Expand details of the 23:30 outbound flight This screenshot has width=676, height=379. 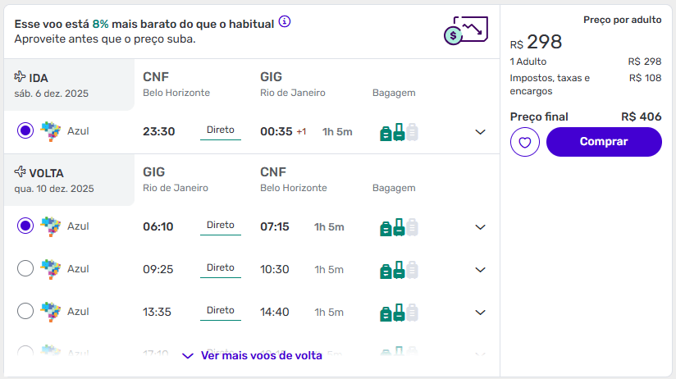(x=481, y=131)
